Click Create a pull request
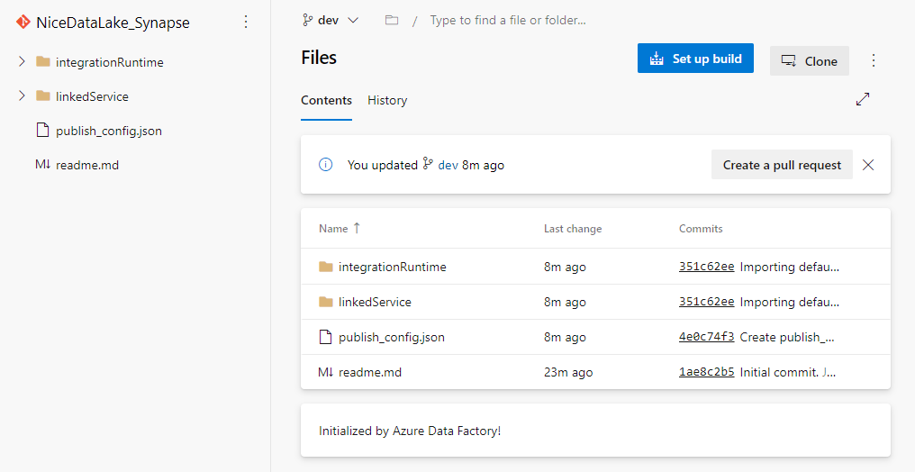Image resolution: width=915 pixels, height=472 pixels. coord(782,165)
